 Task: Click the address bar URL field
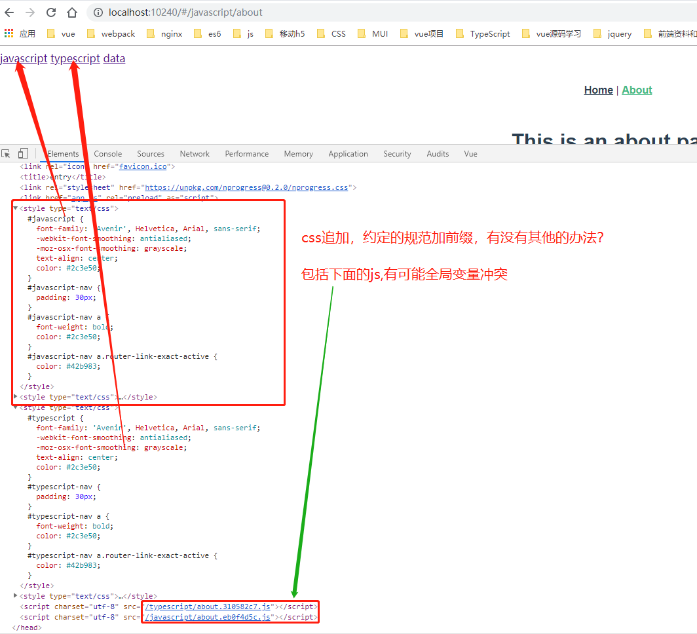tap(391, 12)
